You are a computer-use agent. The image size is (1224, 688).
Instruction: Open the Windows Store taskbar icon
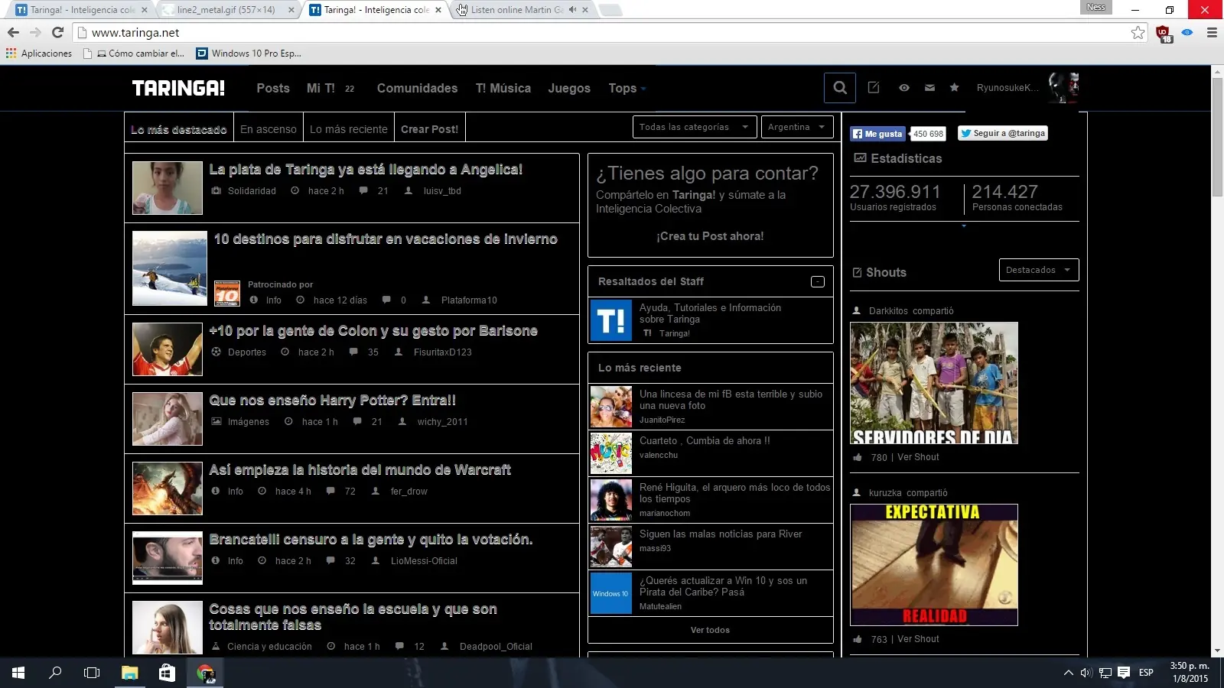167,673
